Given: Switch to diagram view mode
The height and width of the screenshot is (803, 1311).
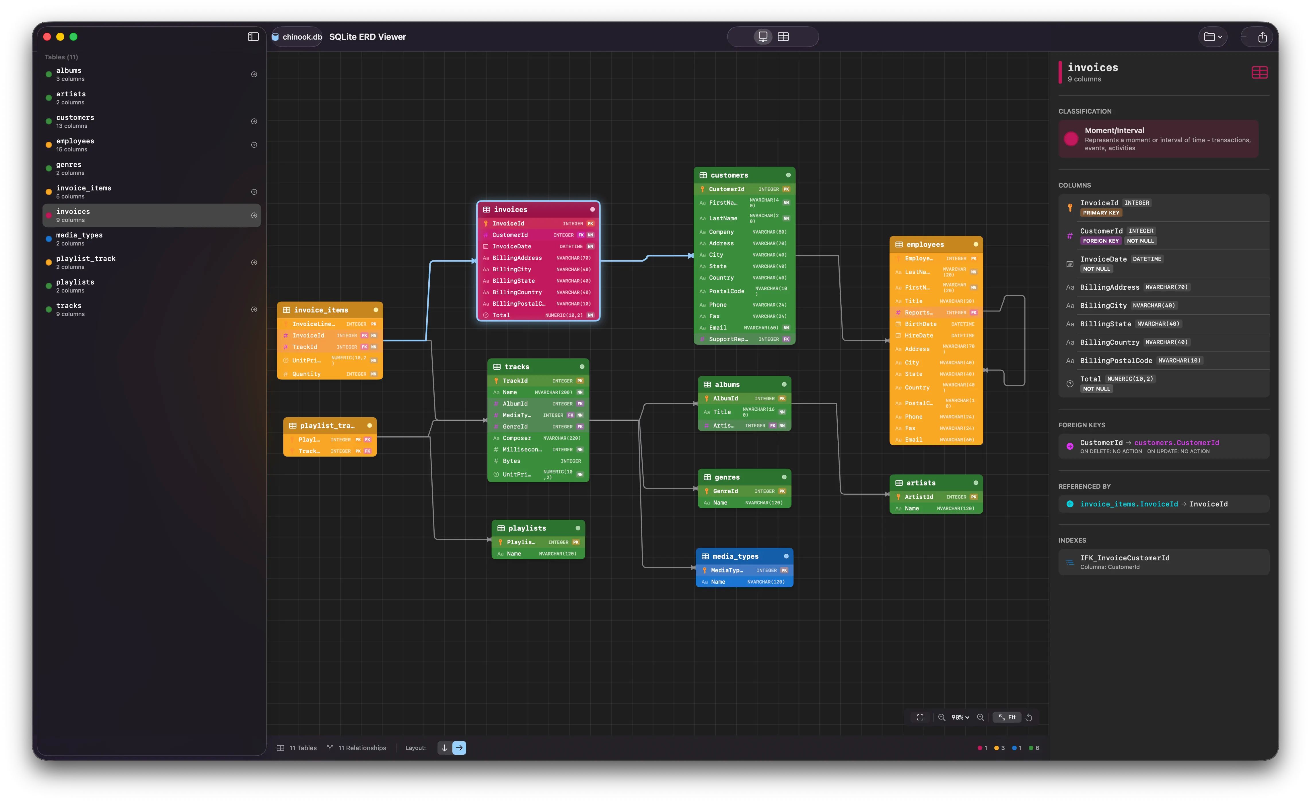Looking at the screenshot, I should (763, 37).
